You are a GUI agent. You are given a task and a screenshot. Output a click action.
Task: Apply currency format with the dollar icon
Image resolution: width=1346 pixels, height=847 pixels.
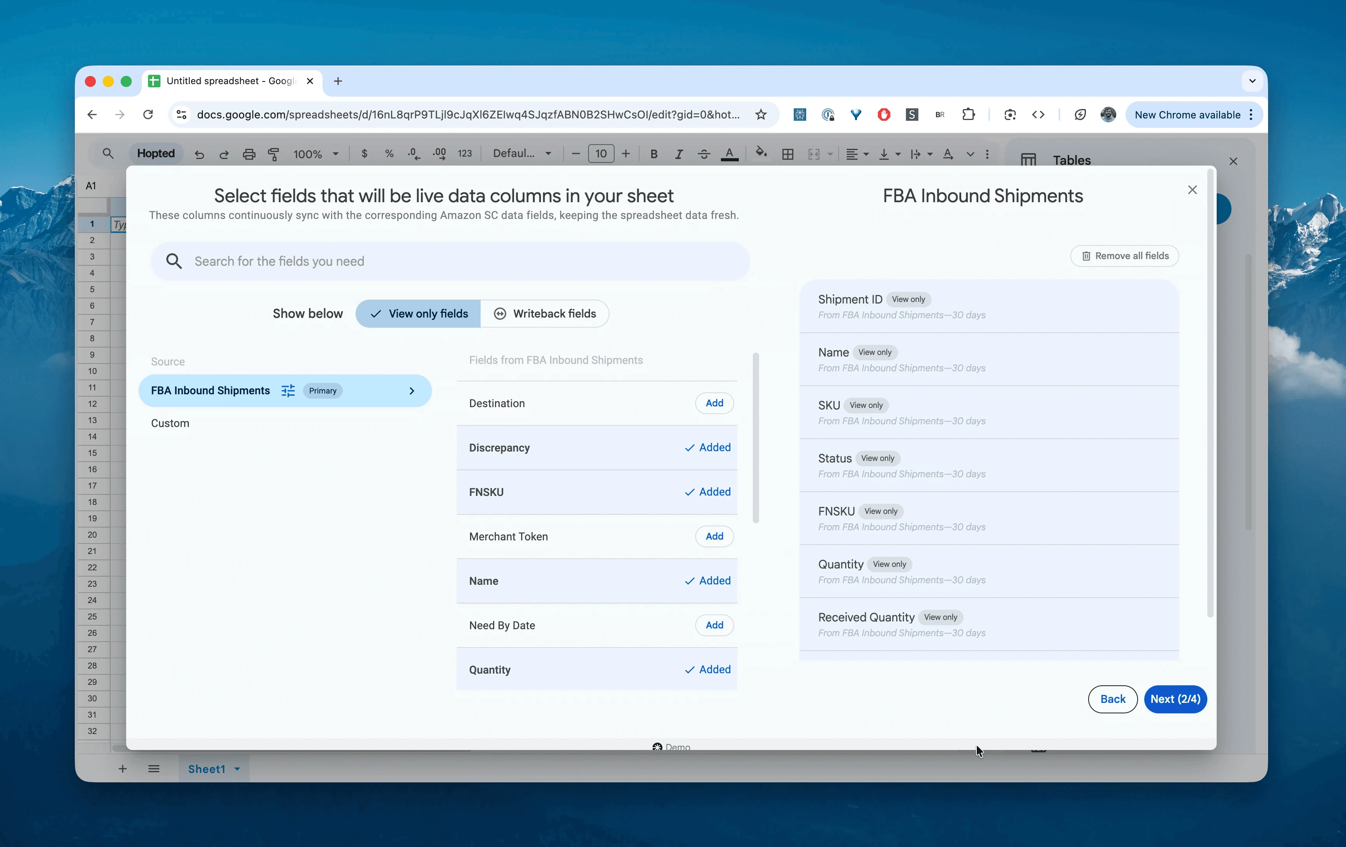click(x=365, y=154)
